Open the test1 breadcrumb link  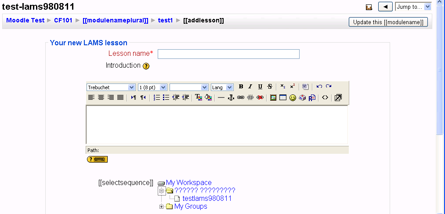pos(165,20)
